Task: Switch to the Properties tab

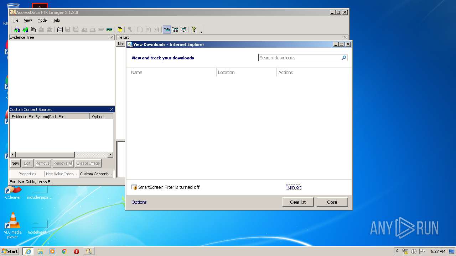Action: point(27,174)
